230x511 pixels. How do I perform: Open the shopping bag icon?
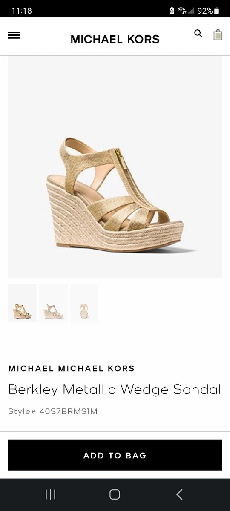218,34
